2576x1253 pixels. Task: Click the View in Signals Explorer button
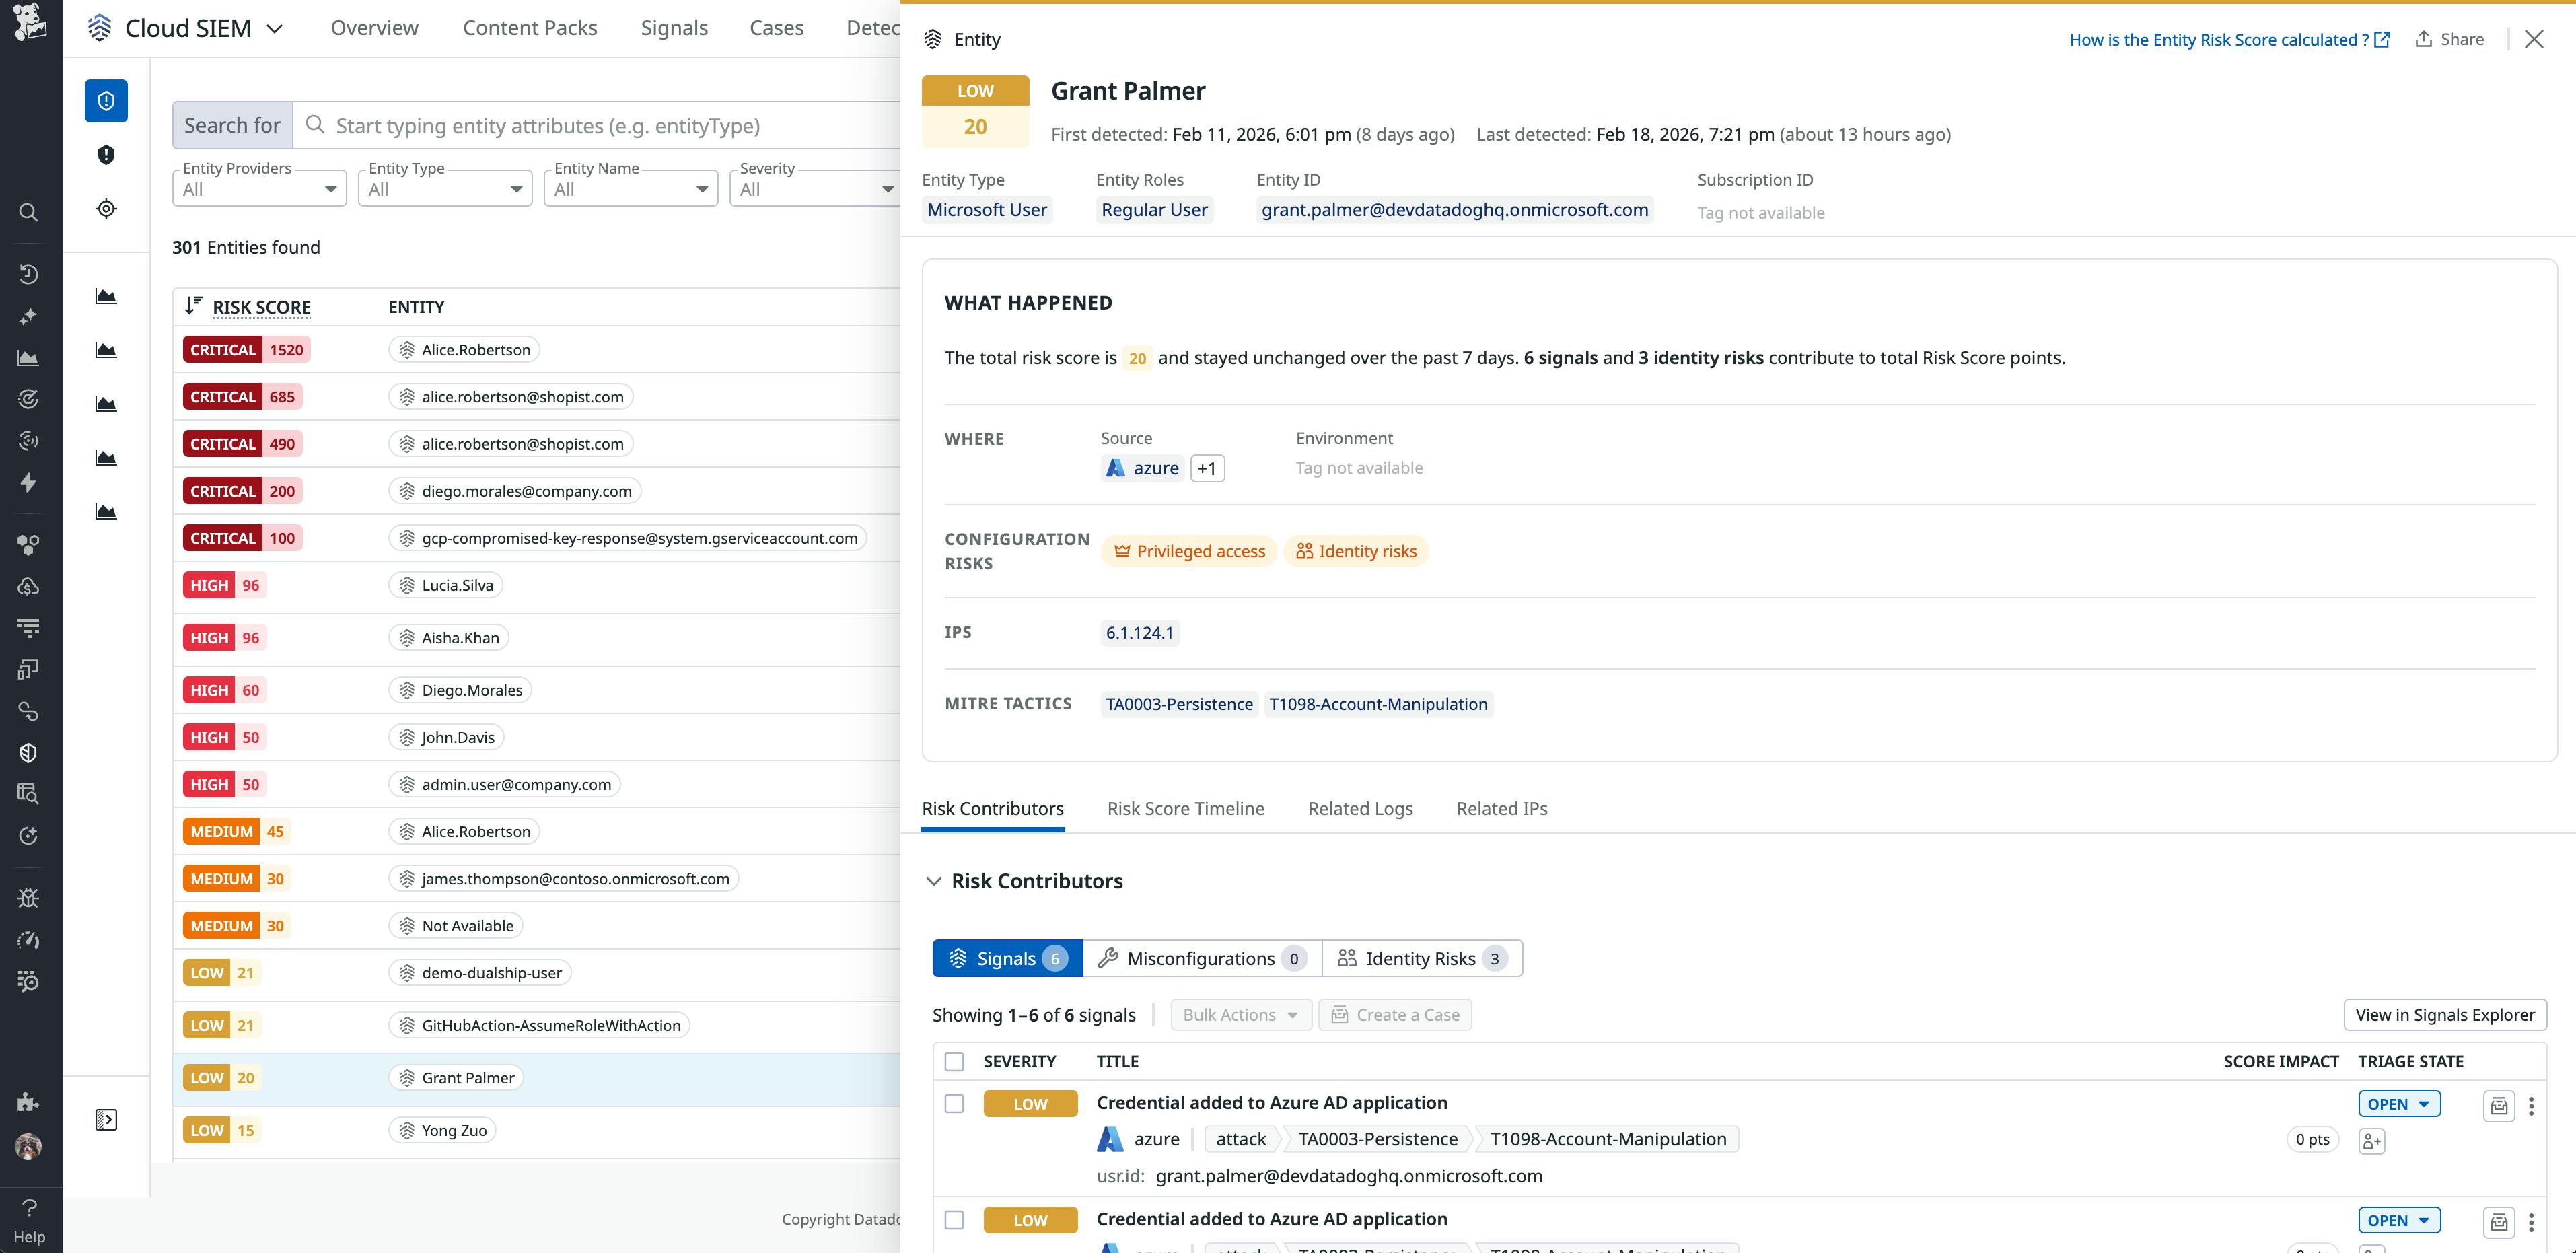pos(2444,1014)
